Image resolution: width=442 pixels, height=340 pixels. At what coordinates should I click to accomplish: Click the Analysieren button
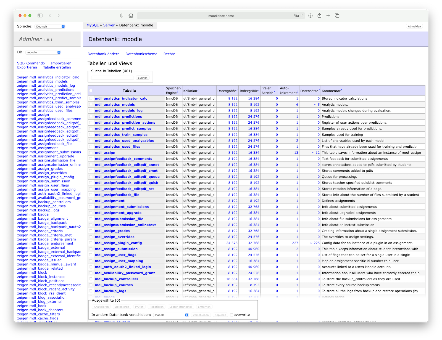[x=101, y=307]
